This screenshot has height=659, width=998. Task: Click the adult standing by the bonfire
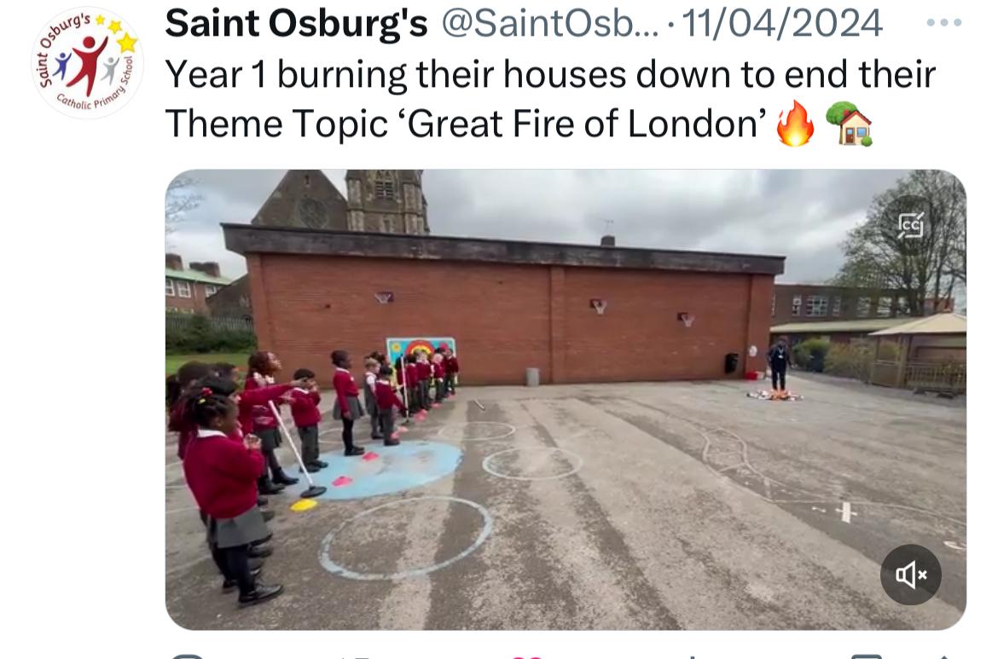(779, 365)
